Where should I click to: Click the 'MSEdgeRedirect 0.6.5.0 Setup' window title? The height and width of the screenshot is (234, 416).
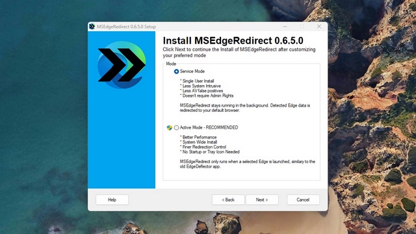pyautogui.click(x=126, y=27)
